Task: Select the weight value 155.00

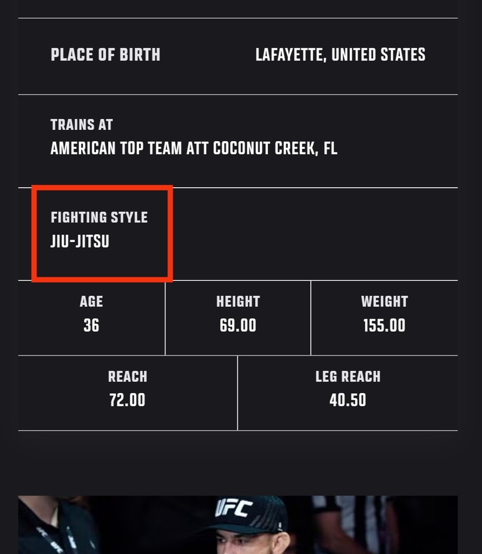Action: pyautogui.click(x=385, y=325)
